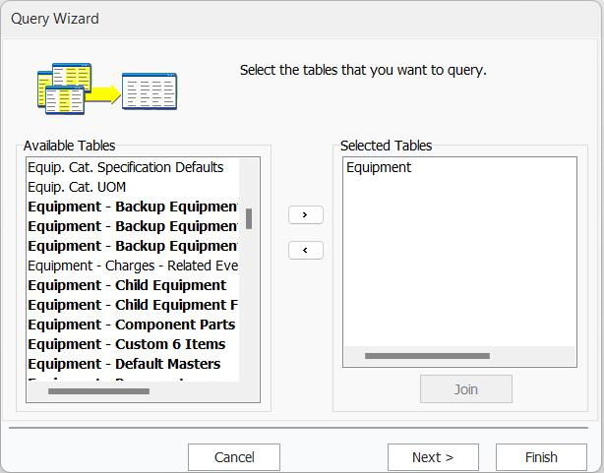Image resolution: width=604 pixels, height=473 pixels.
Task: Click empty space in Selected Tables list
Action: pos(458,266)
